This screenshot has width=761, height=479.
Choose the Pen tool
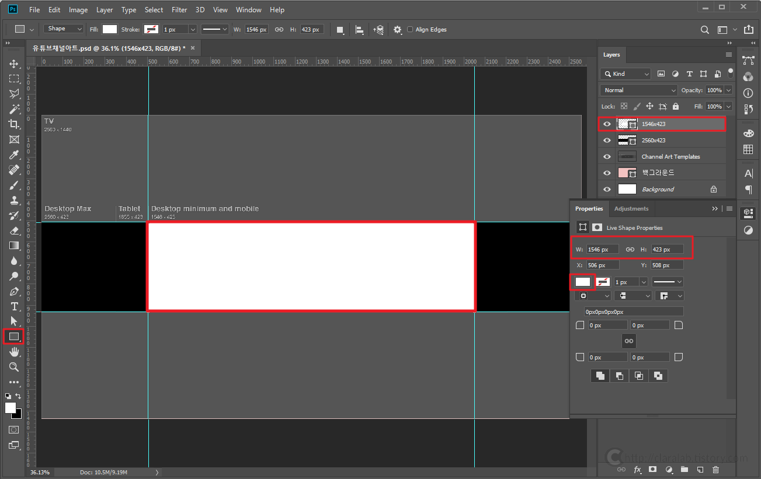tap(14, 291)
